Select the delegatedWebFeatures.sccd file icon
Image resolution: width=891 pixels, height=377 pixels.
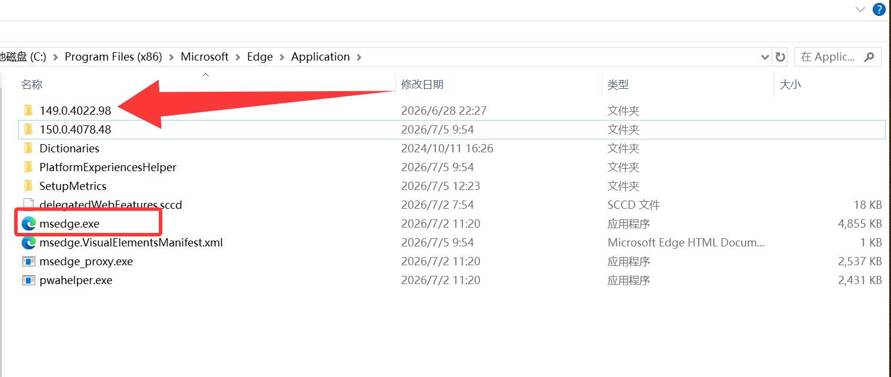click(28, 205)
